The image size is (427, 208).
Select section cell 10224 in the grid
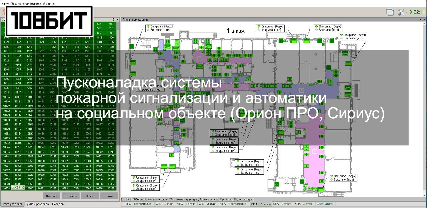coord(6,147)
